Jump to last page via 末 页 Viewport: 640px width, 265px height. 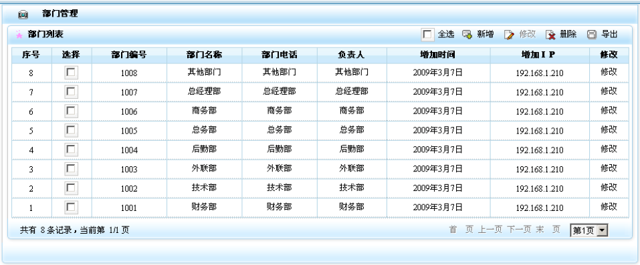point(548,230)
